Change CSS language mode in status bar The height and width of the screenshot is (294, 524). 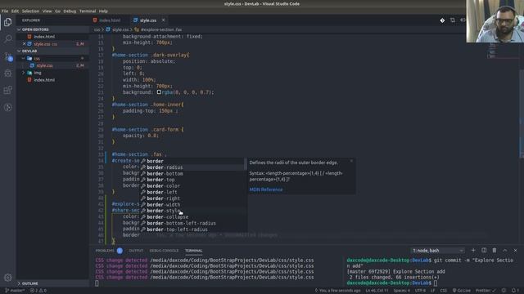coord(444,291)
